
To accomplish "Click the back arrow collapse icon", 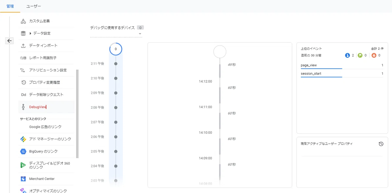I will (x=9, y=41).
